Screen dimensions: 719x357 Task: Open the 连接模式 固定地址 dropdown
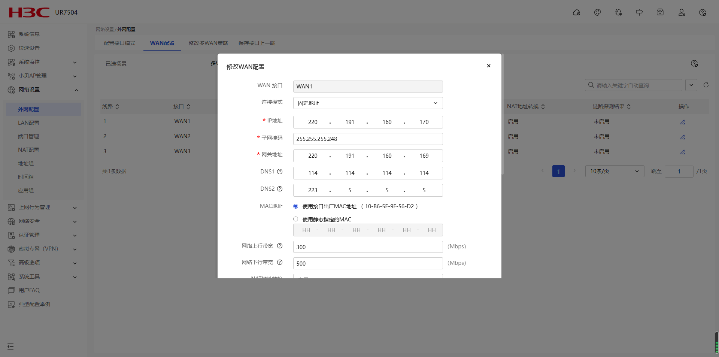point(368,103)
